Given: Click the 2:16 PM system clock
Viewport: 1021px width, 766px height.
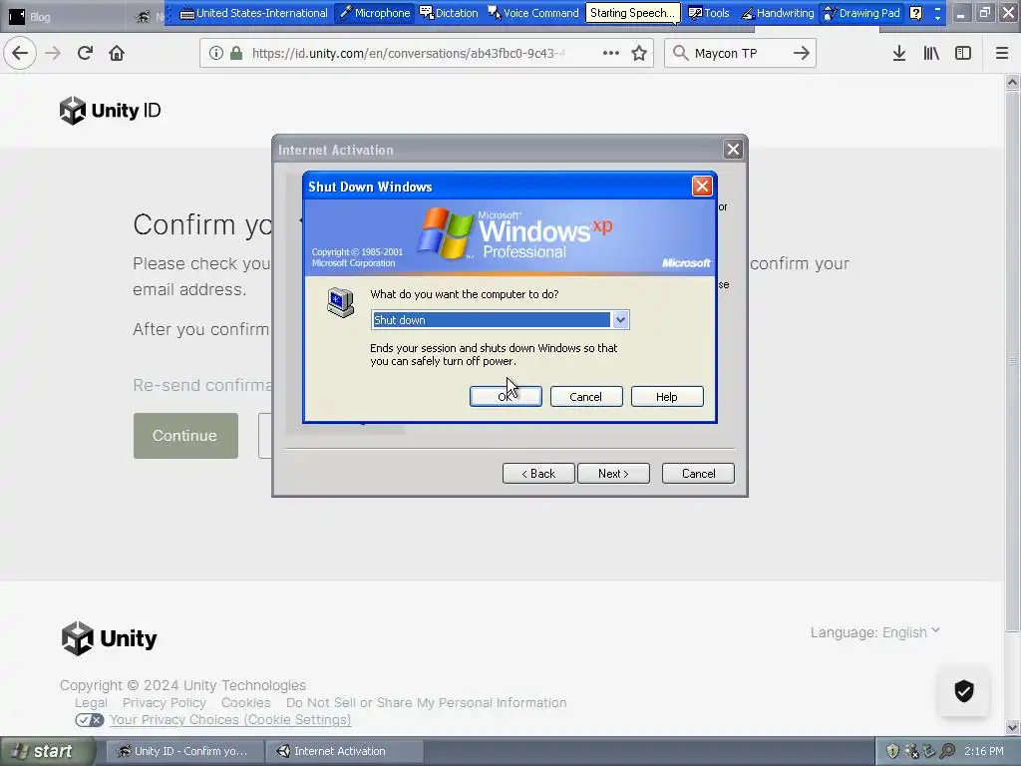Looking at the screenshot, I should (x=984, y=751).
